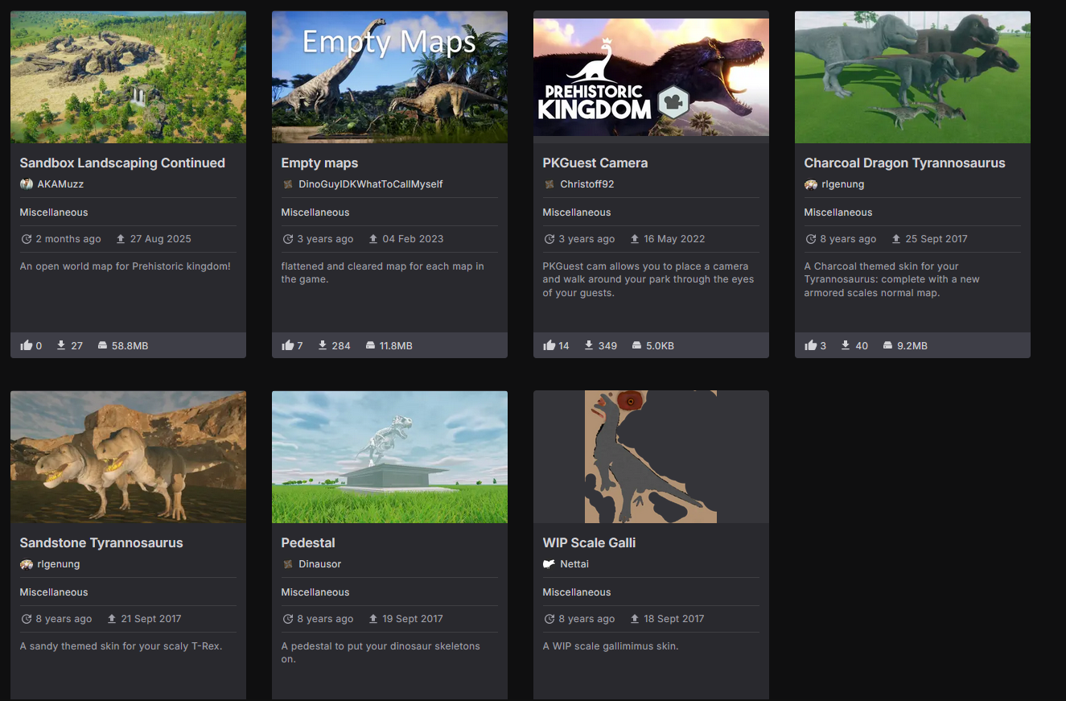Click description 'A WIP scale gallimimus skin.'
Screen dimensions: 1066x701
[611, 646]
